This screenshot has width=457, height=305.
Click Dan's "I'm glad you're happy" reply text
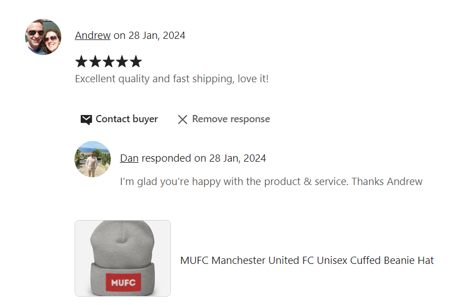click(x=271, y=182)
